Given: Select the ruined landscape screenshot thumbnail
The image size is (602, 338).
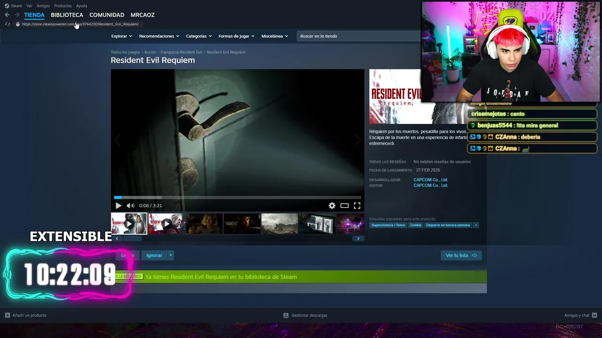Looking at the screenshot, I should coord(279,223).
